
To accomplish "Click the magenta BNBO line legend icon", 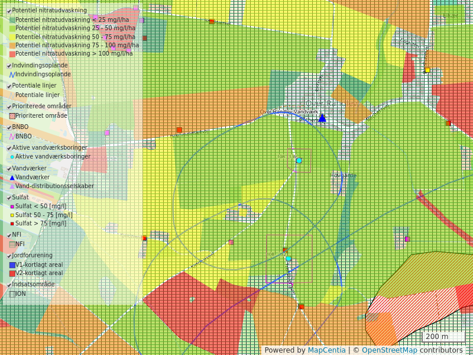I will point(12,136).
